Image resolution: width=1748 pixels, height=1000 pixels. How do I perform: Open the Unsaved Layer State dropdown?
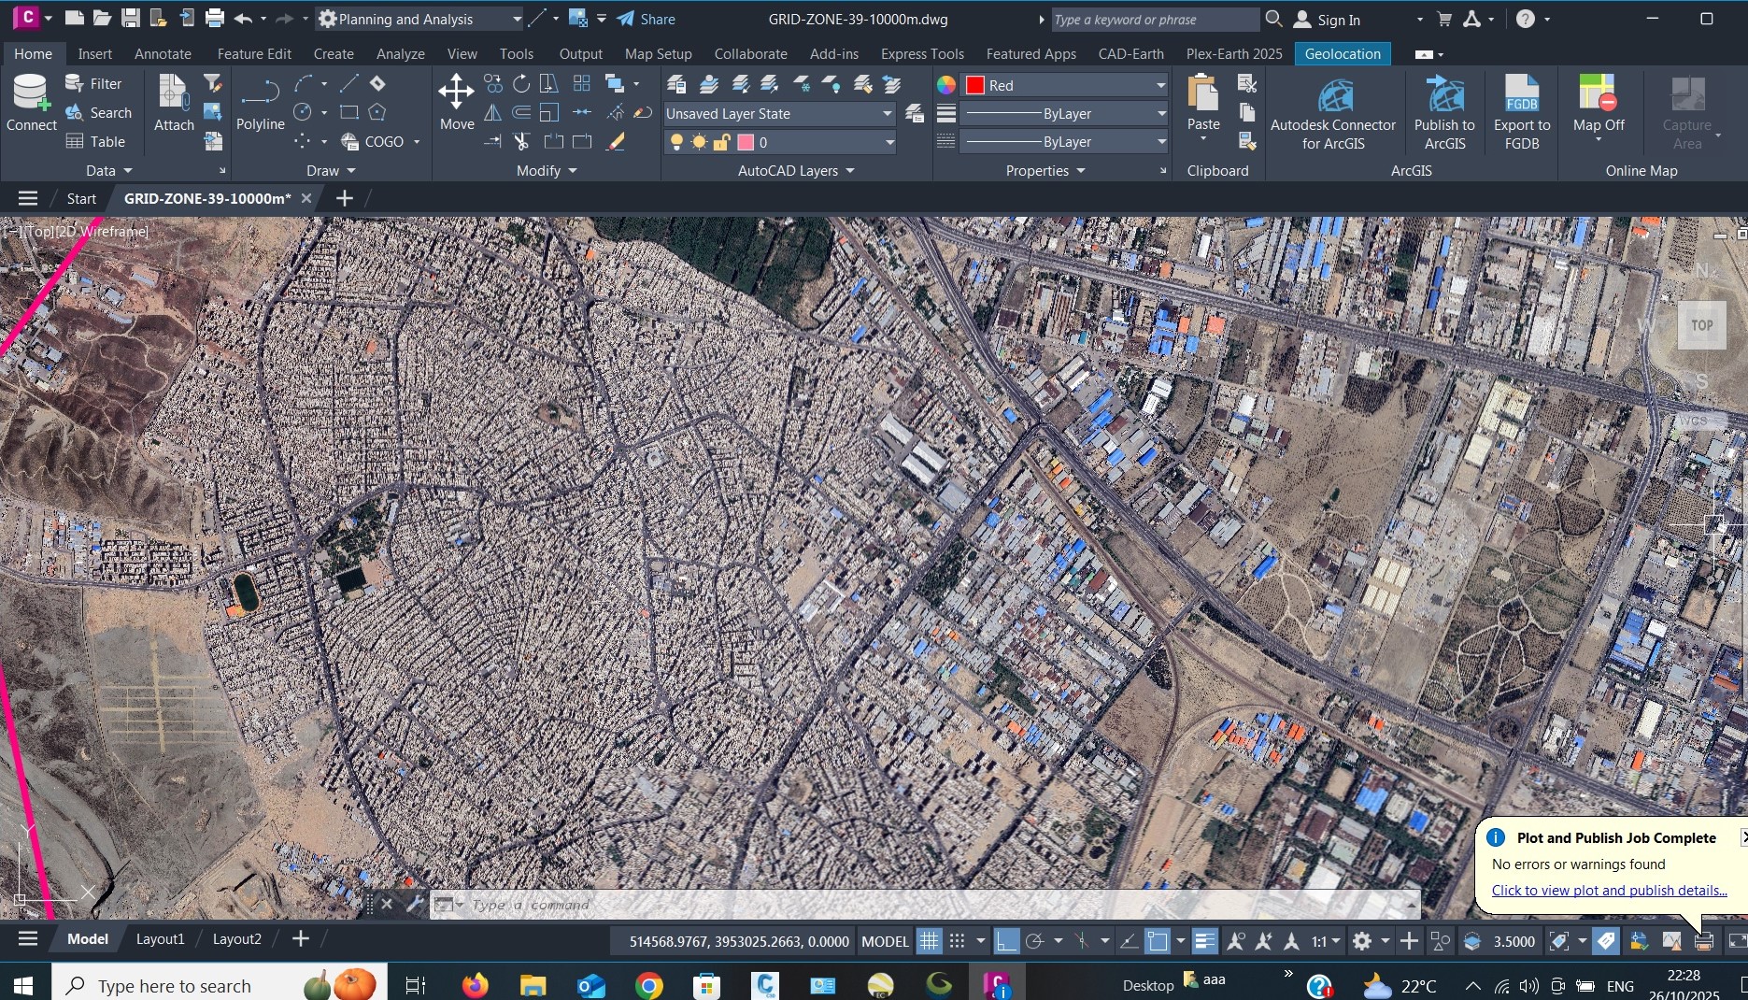pos(778,114)
